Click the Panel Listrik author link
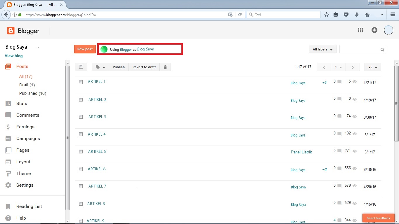Viewport: 399px width, 224px height. point(301,152)
